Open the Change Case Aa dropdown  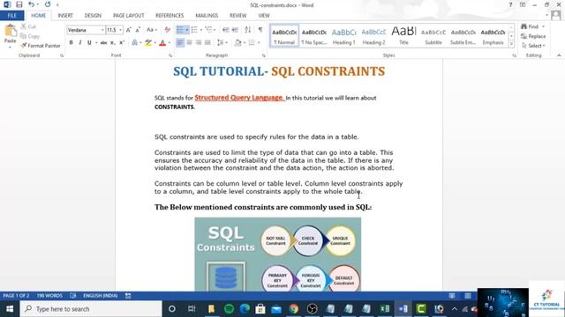[152, 30]
